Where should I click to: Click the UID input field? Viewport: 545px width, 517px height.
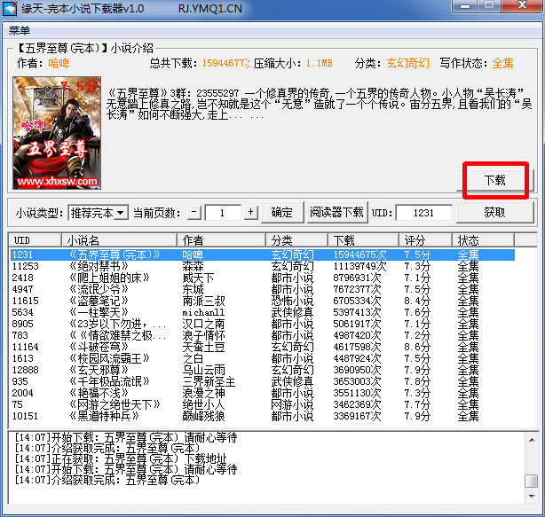click(x=423, y=213)
